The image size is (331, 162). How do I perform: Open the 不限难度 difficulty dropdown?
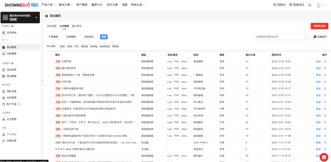click(55, 37)
